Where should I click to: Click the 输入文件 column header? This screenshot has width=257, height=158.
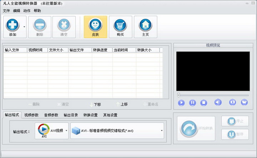click(15, 50)
